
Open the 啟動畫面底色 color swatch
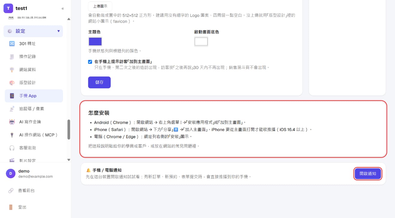point(201,41)
